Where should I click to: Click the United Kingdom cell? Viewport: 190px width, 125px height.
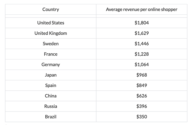(51, 33)
